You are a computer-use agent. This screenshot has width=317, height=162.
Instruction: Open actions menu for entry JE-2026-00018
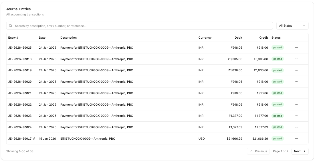coord(296,59)
